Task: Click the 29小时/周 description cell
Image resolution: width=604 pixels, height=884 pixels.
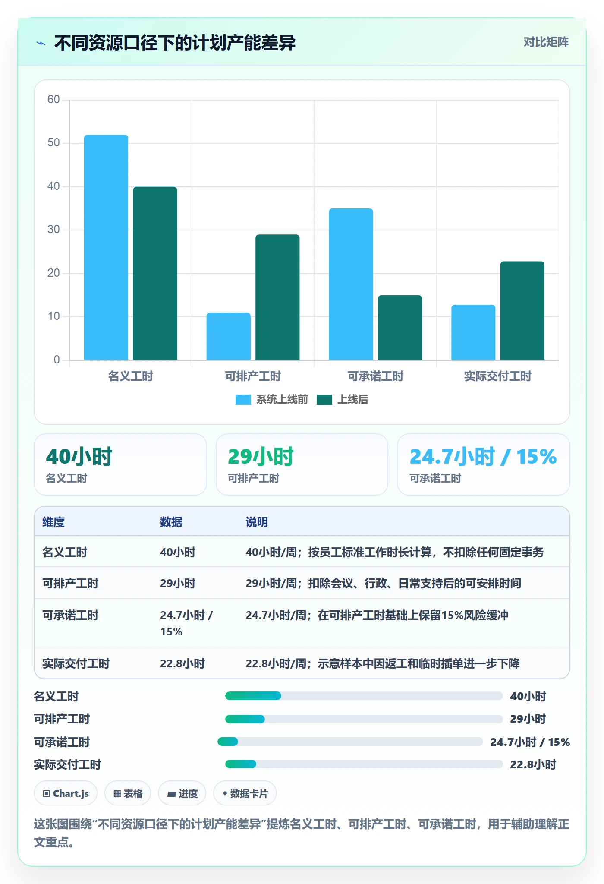Action: (x=384, y=583)
